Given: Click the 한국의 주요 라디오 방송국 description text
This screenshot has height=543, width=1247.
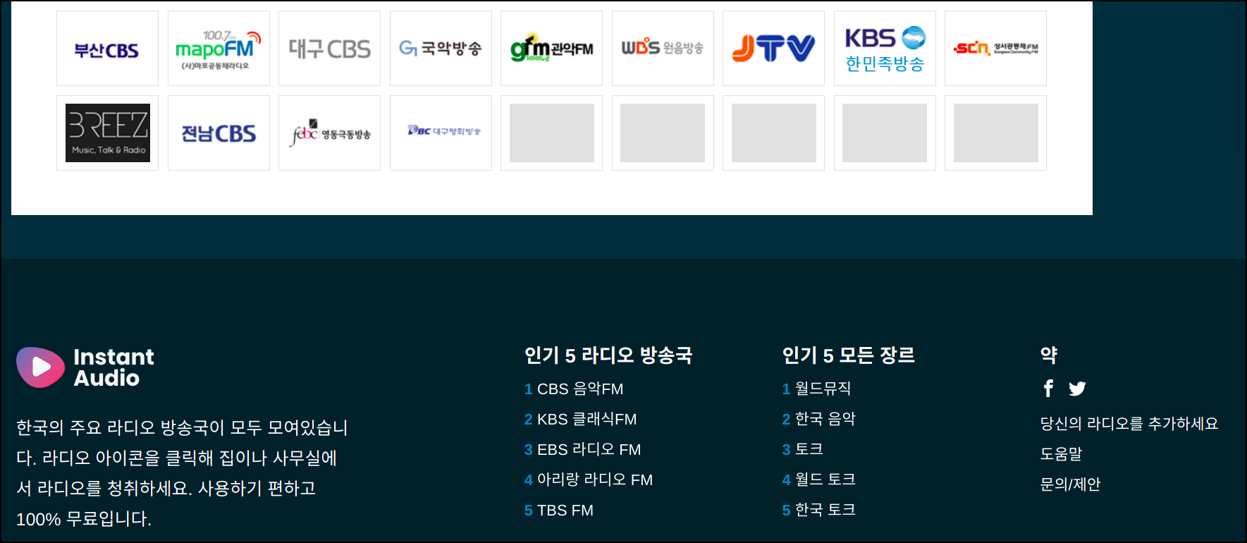Looking at the screenshot, I should pyautogui.click(x=182, y=472).
